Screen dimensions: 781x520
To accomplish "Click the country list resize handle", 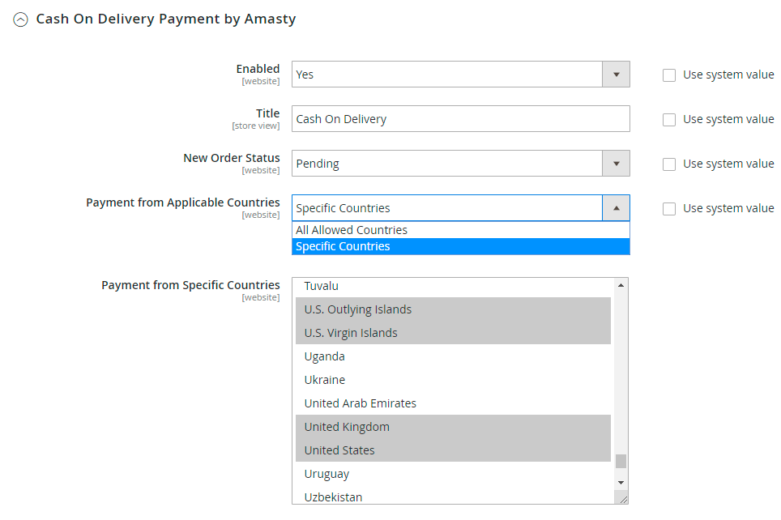I will coord(622,499).
